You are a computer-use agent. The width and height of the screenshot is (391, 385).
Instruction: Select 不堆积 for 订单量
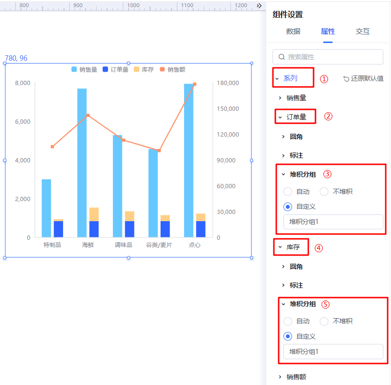coord(324,192)
